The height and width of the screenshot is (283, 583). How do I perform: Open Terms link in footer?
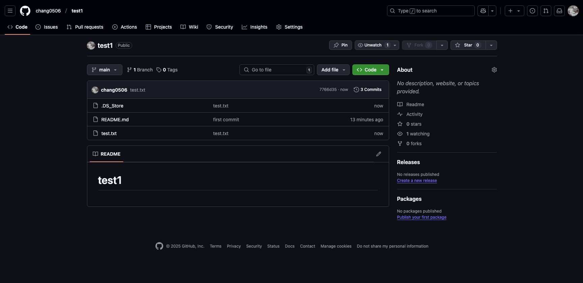(215, 246)
